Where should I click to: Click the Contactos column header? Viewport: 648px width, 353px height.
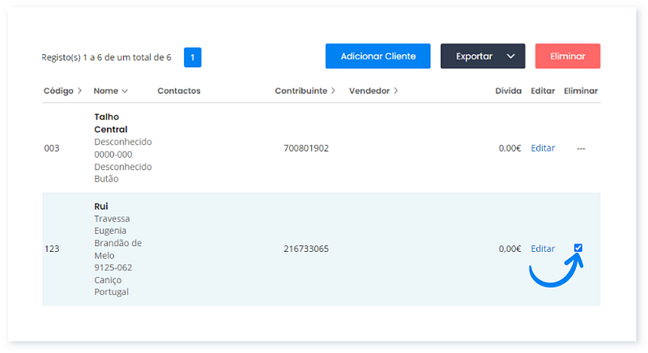tap(179, 91)
